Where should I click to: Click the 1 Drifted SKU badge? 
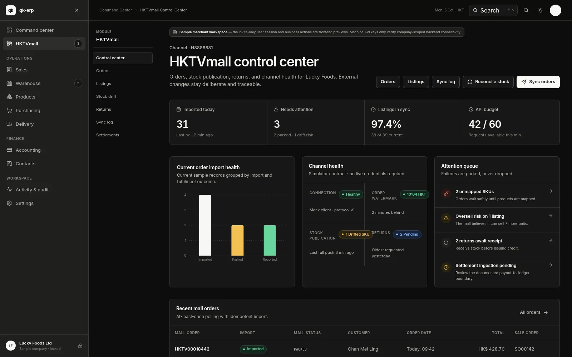click(x=355, y=234)
